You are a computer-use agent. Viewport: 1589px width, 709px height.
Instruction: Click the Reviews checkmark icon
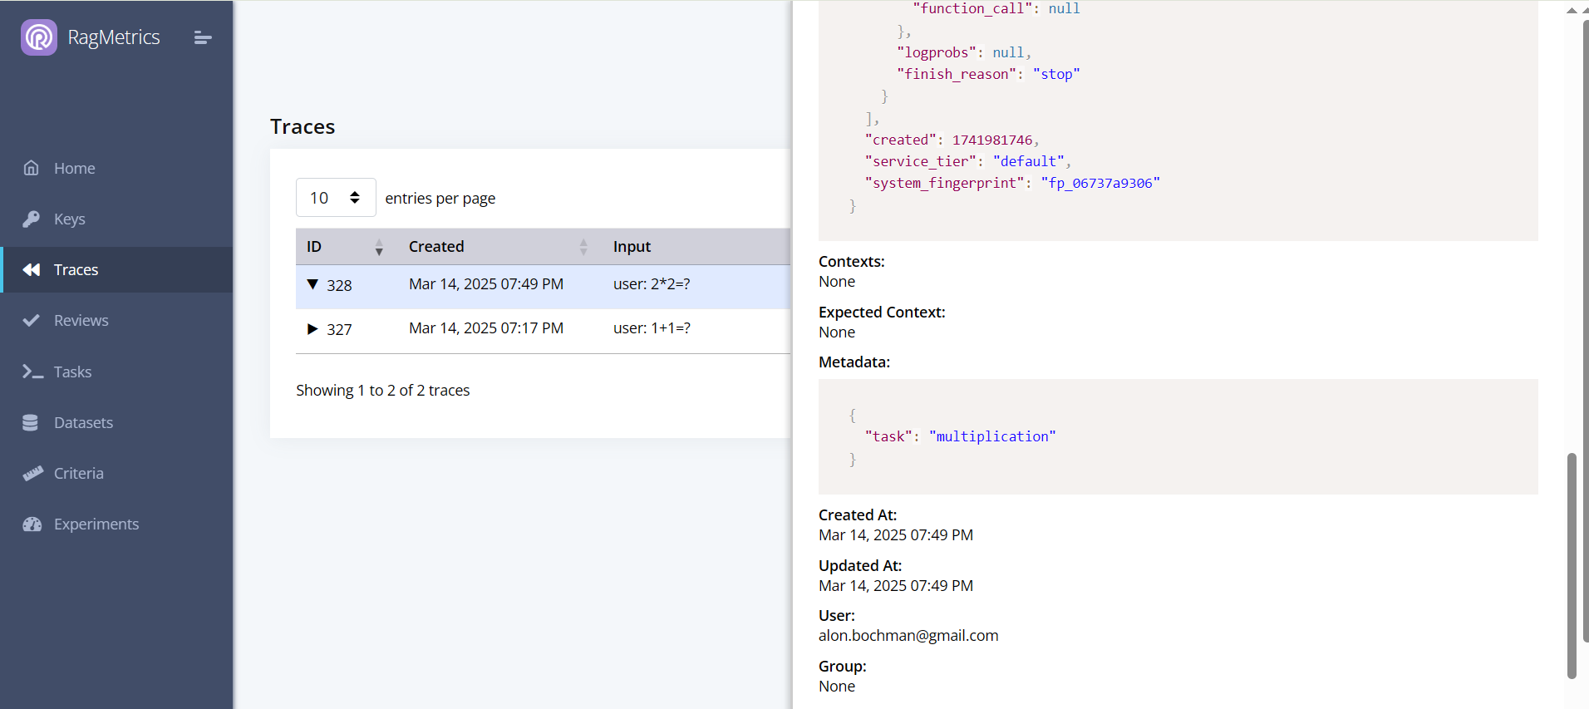point(32,321)
